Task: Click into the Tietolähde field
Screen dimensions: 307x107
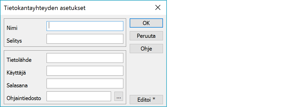Action: [x=85, y=58]
